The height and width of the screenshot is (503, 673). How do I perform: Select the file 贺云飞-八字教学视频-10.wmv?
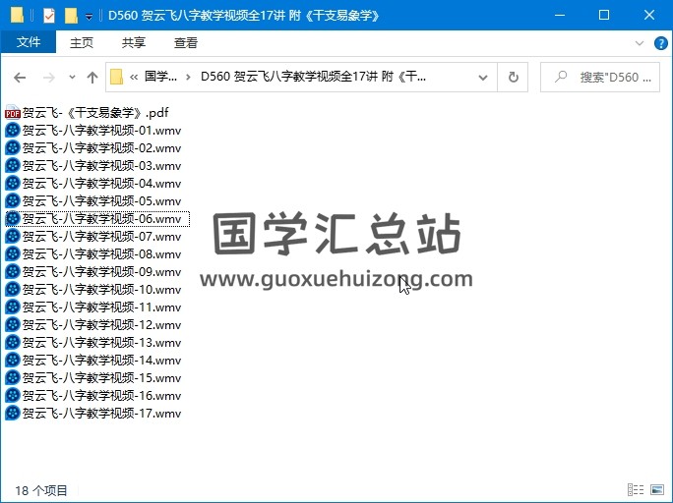(x=101, y=290)
